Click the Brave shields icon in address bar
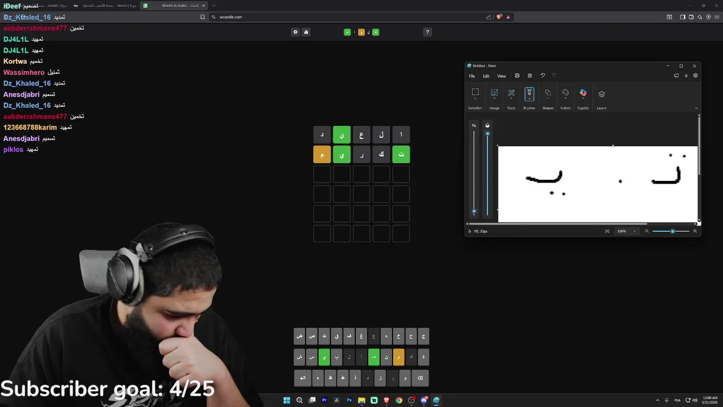The image size is (723, 407). coord(499,17)
